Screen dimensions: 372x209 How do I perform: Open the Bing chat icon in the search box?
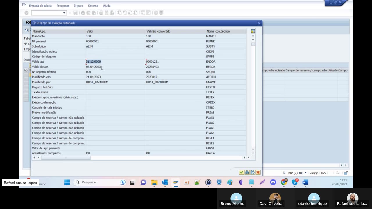point(123,182)
